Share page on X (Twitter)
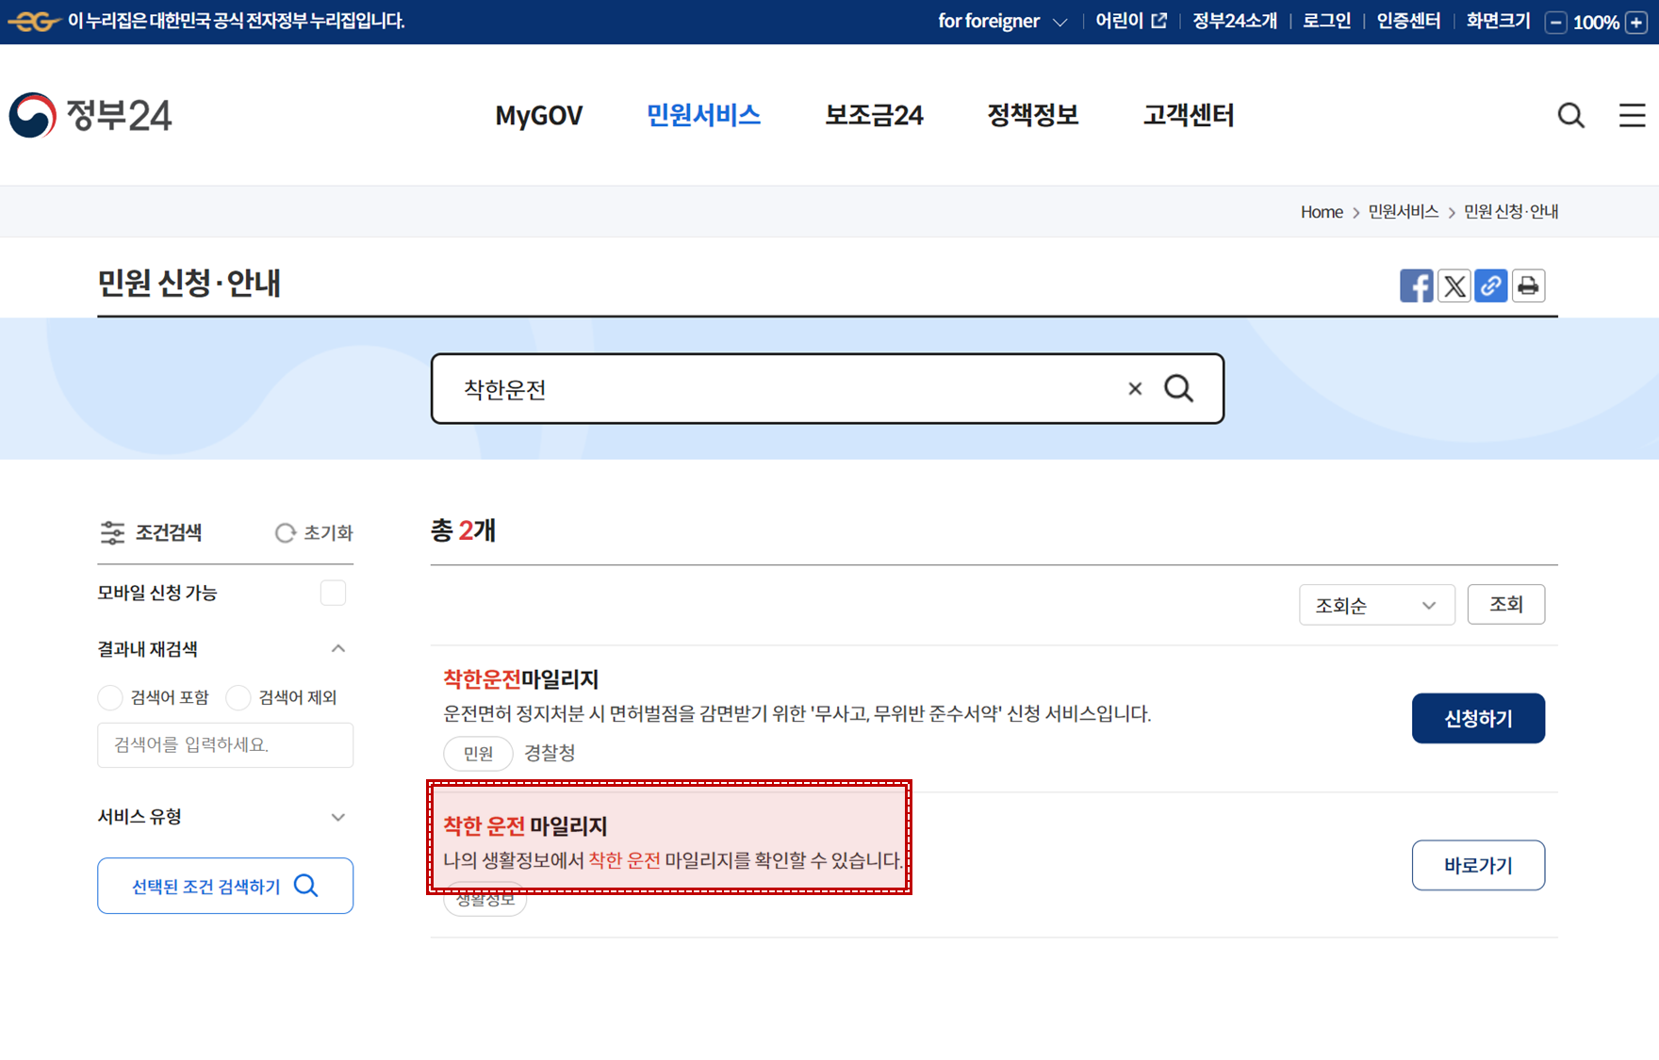 coord(1454,285)
